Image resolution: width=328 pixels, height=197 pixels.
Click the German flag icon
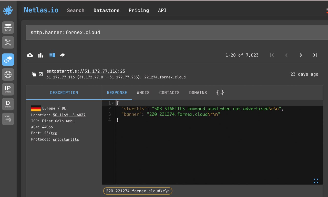coord(36,108)
